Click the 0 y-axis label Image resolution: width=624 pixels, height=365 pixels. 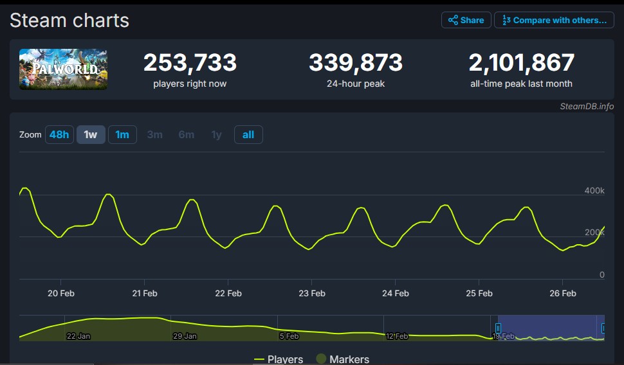tap(601, 275)
